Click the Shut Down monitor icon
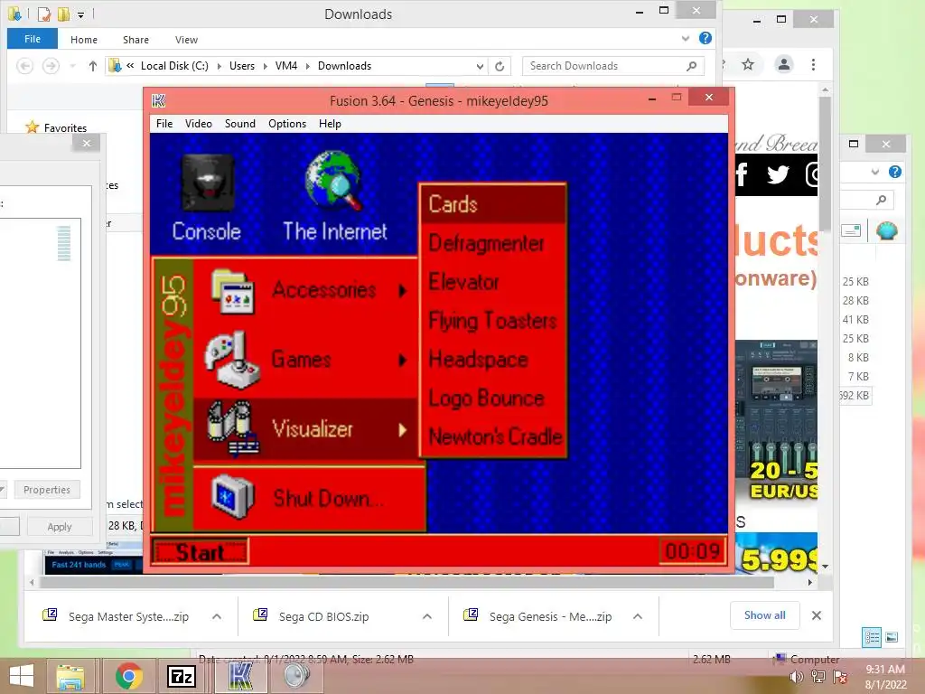This screenshot has width=925, height=694. [232, 497]
